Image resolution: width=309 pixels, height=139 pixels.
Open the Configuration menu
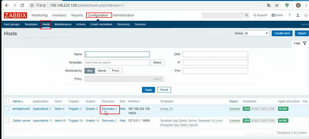click(98, 15)
